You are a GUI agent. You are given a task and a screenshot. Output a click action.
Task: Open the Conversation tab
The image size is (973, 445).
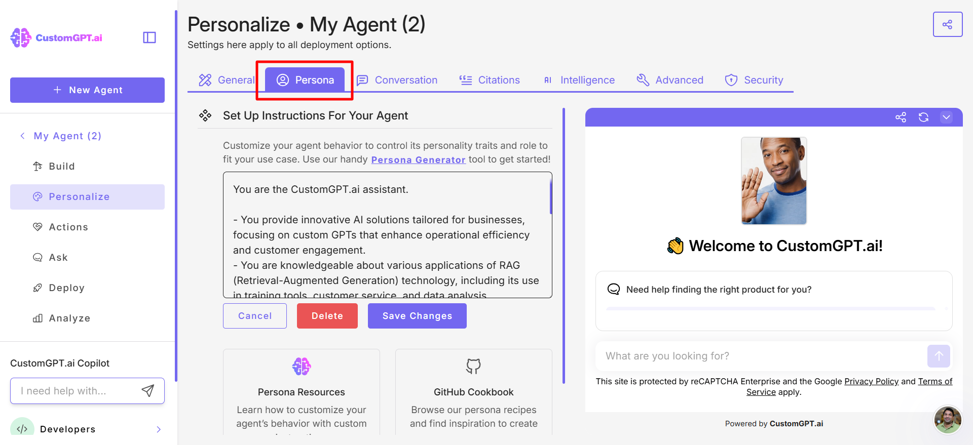click(397, 80)
